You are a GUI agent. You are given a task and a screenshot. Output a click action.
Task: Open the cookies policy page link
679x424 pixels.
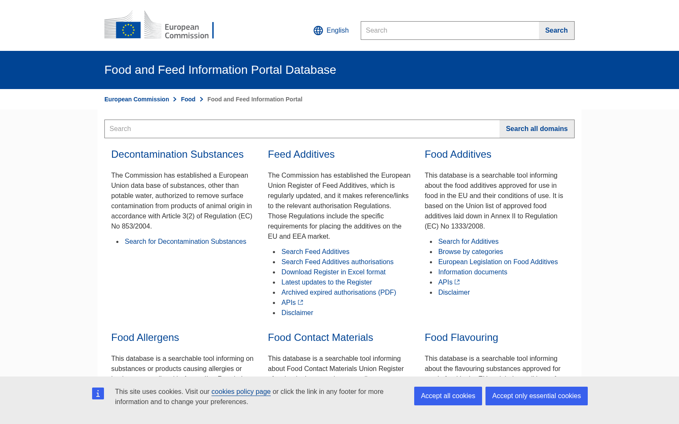tap(241, 392)
